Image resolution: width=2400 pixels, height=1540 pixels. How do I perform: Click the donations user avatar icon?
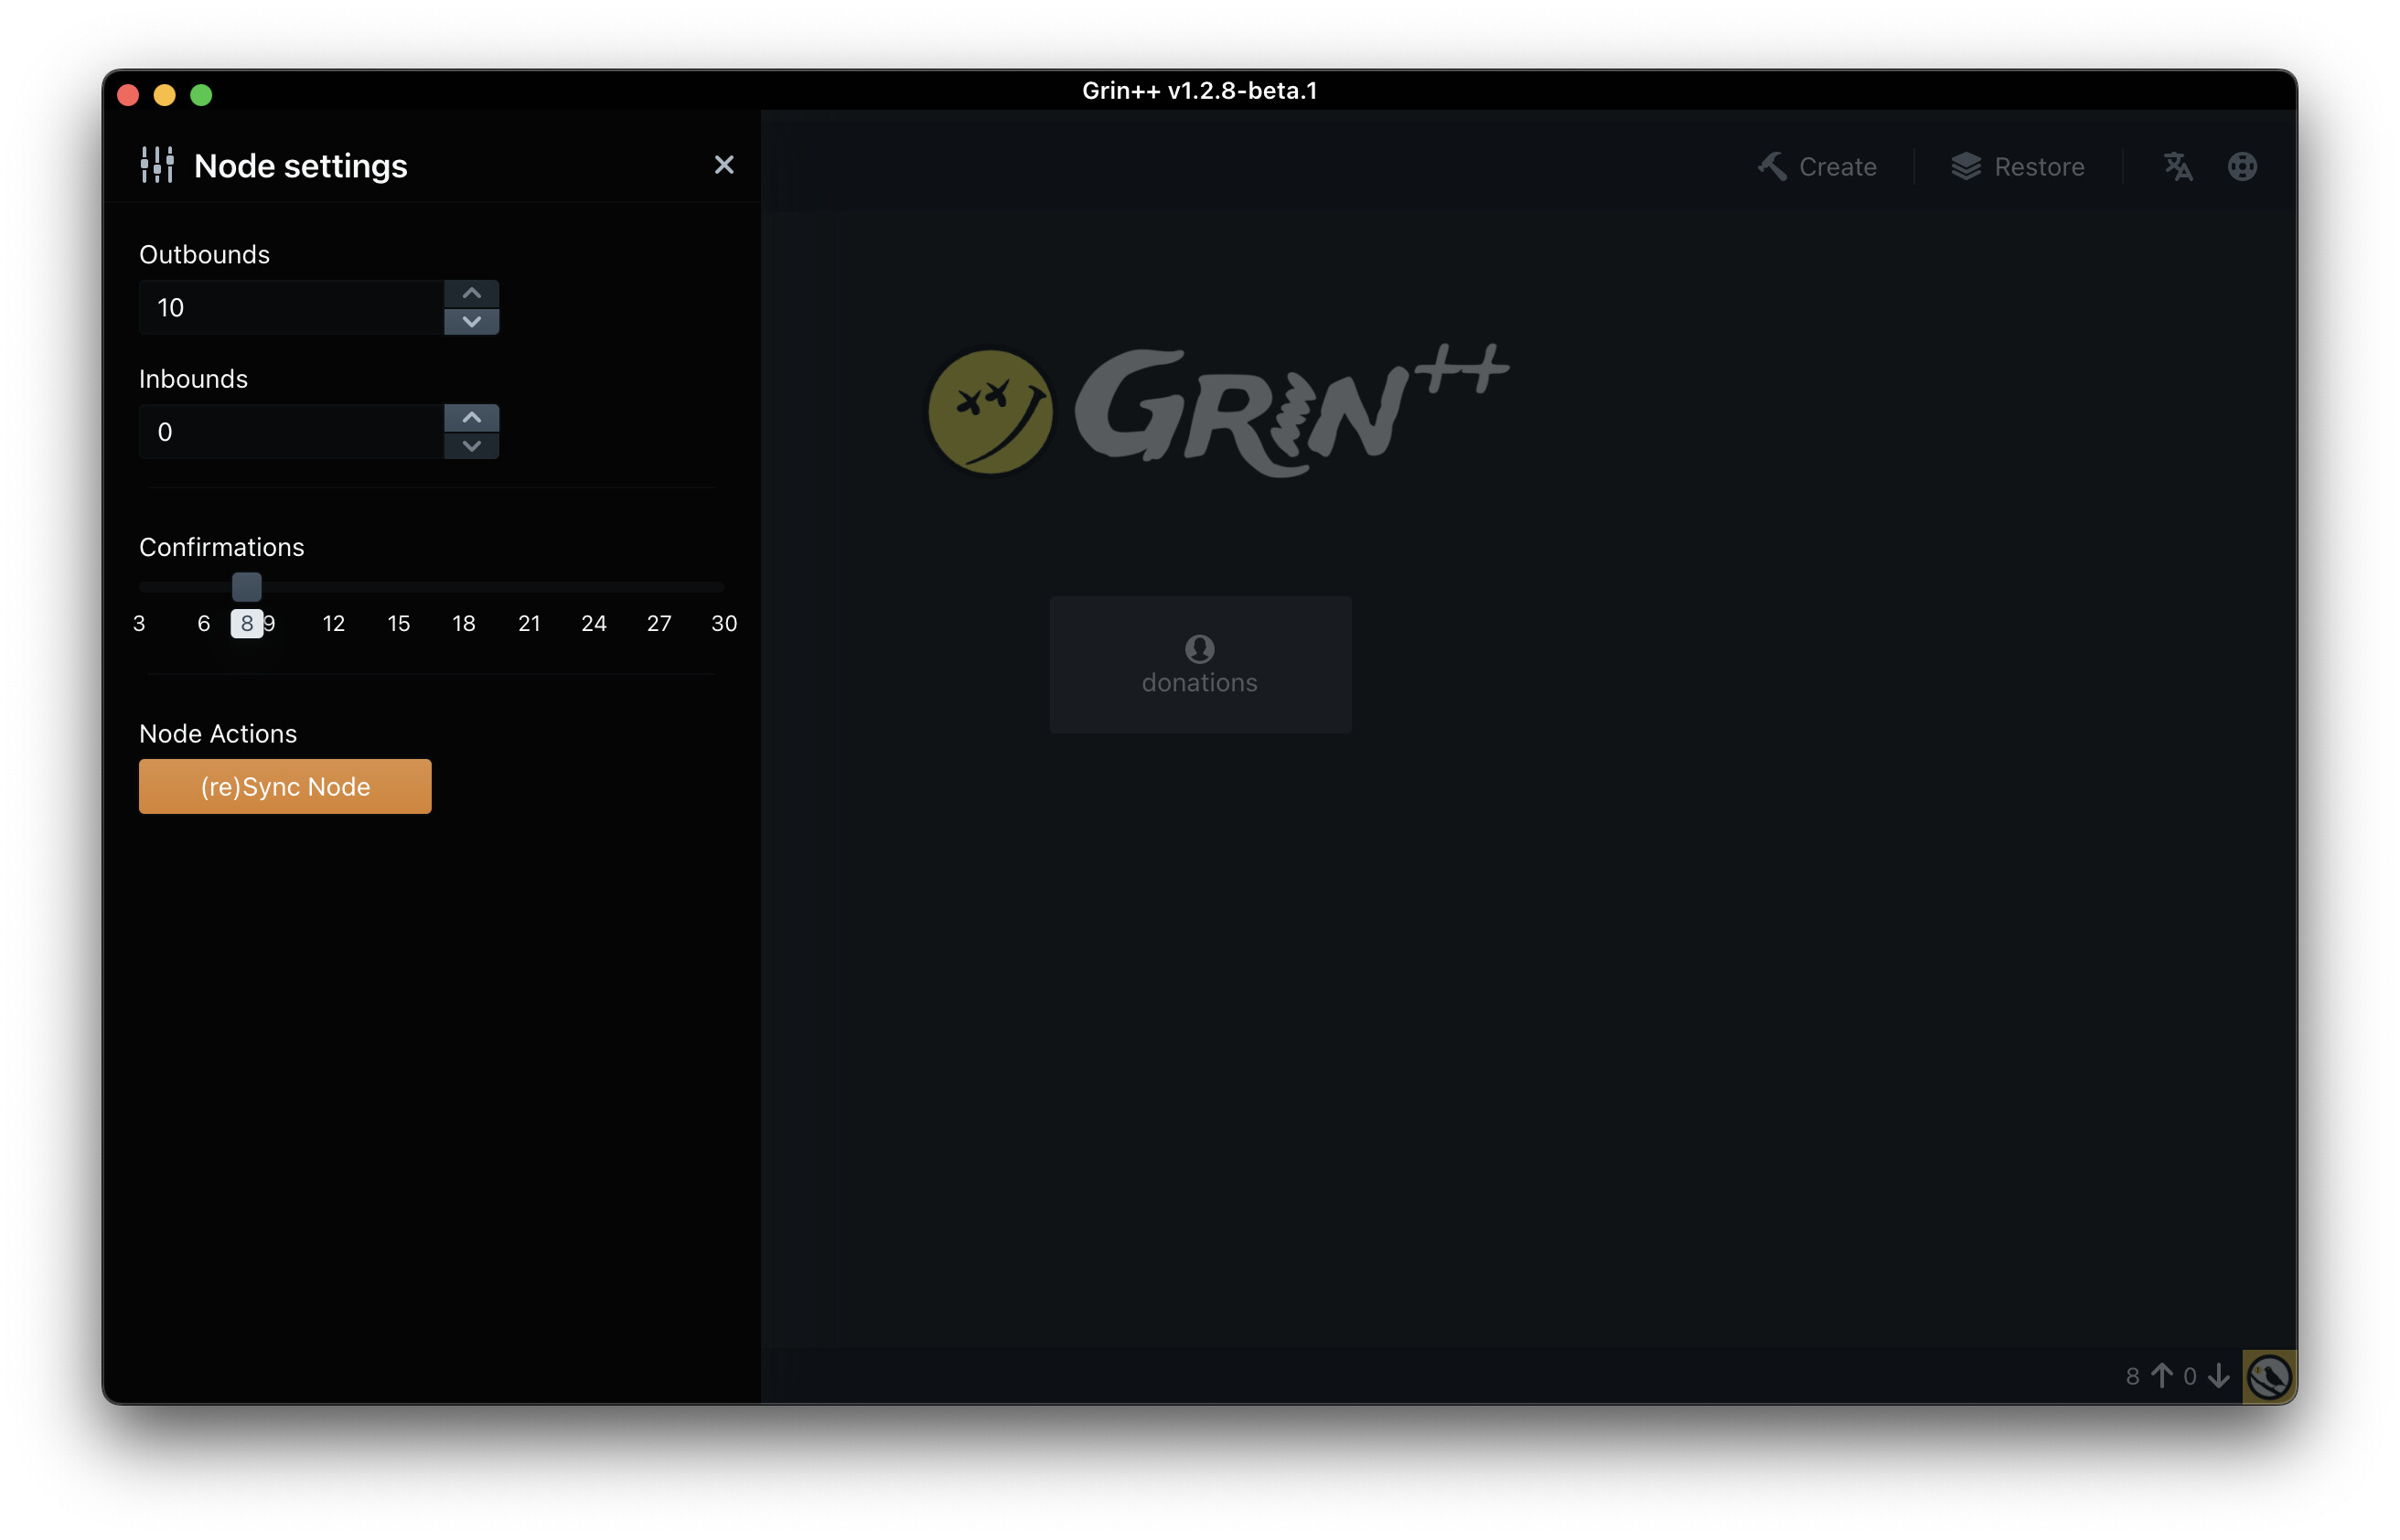click(1200, 649)
